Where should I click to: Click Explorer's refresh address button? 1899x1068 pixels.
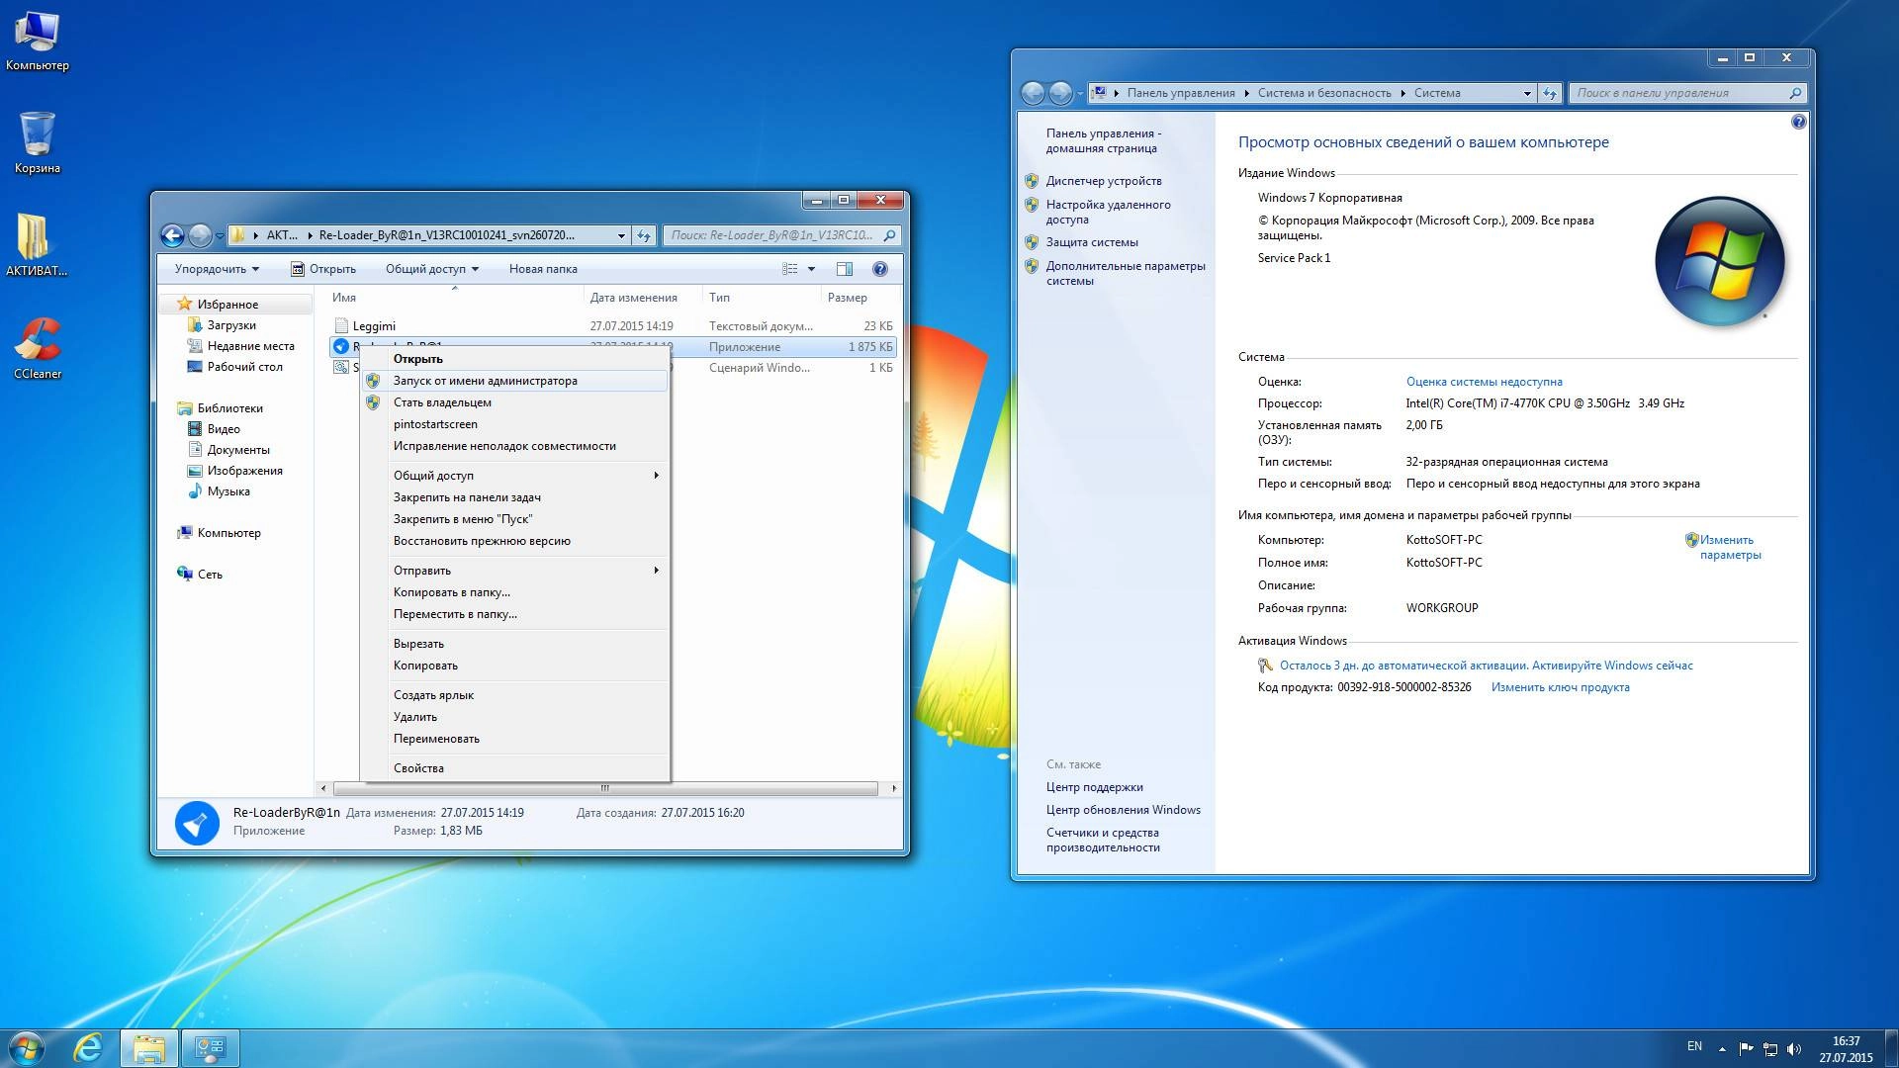(644, 235)
